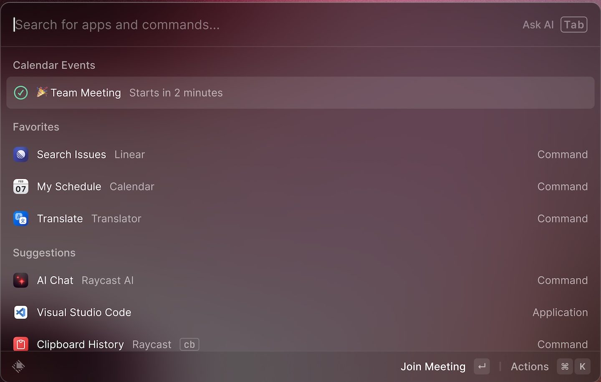Click the Calendar icon for My Schedule
The height and width of the screenshot is (382, 601).
click(21, 187)
